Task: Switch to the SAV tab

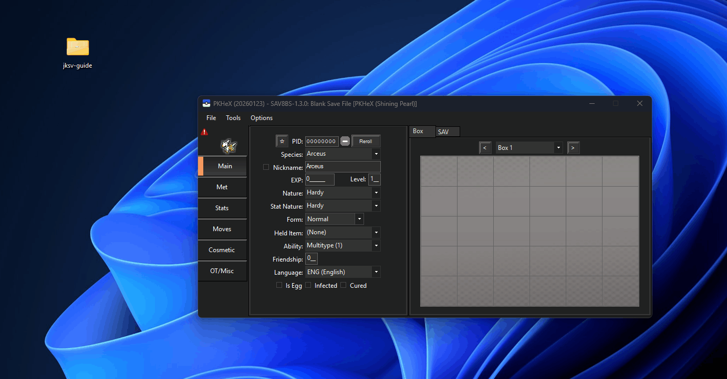Action: click(x=448, y=132)
